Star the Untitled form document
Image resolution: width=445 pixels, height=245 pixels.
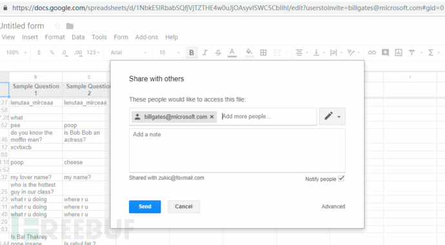click(x=57, y=26)
